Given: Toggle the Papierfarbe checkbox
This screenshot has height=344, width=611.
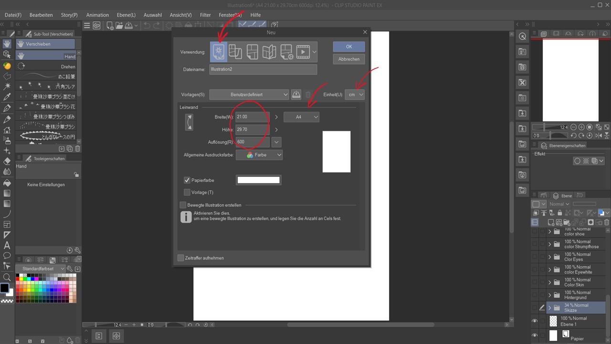Looking at the screenshot, I should tap(187, 180).
